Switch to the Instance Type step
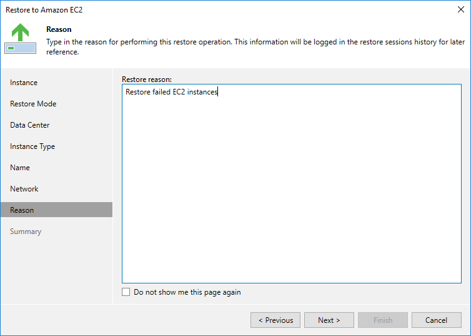 click(32, 146)
